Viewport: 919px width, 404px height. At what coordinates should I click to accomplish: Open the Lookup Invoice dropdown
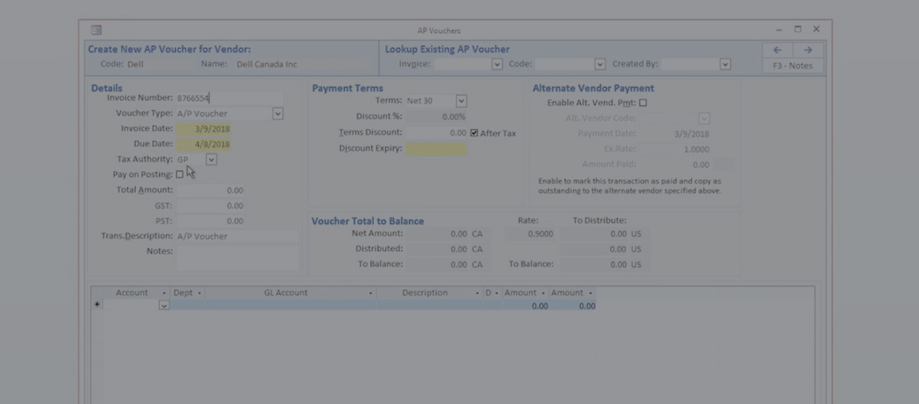pyautogui.click(x=496, y=64)
